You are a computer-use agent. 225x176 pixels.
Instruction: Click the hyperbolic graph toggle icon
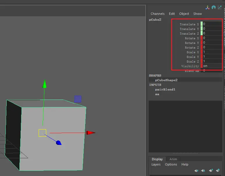click(x=219, y=8)
